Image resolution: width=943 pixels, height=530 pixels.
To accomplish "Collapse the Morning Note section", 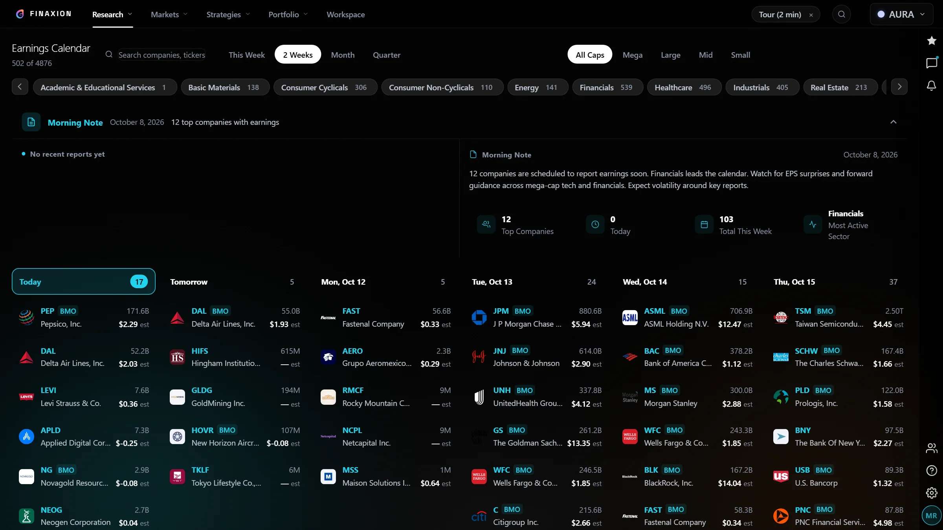I will [893, 122].
